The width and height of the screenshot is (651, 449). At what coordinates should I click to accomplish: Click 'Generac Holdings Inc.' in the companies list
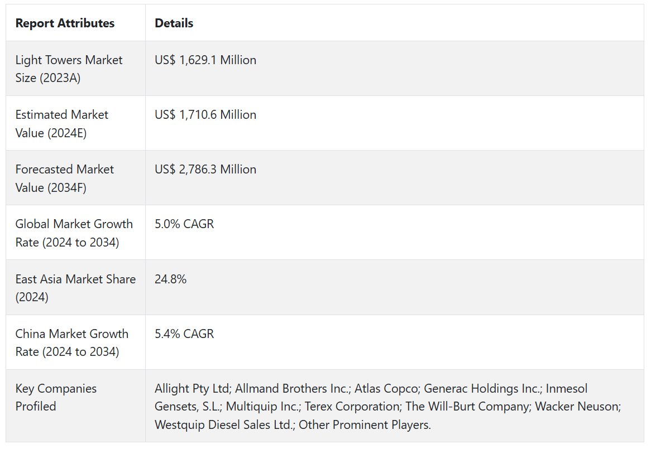(482, 389)
